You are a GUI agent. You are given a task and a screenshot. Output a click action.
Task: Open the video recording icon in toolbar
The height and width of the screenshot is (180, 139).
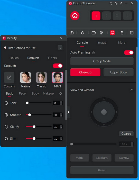pyautogui.click(x=94, y=33)
